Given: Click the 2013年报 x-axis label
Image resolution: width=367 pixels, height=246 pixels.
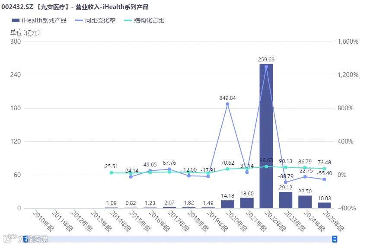Looking at the screenshot, I should [102, 221].
